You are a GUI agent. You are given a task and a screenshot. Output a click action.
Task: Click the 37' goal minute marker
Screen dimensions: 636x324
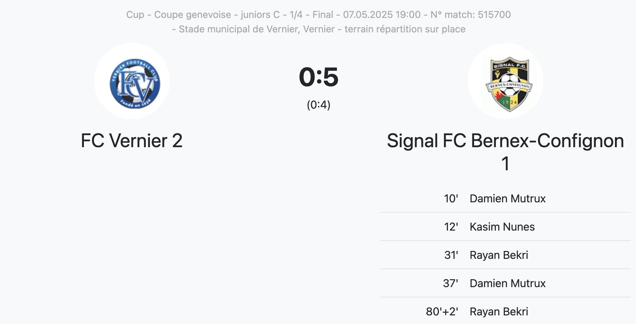(451, 284)
